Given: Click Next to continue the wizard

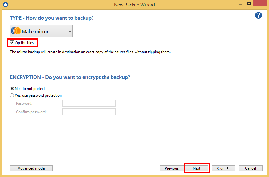Looking at the screenshot, I should pyautogui.click(x=196, y=168).
